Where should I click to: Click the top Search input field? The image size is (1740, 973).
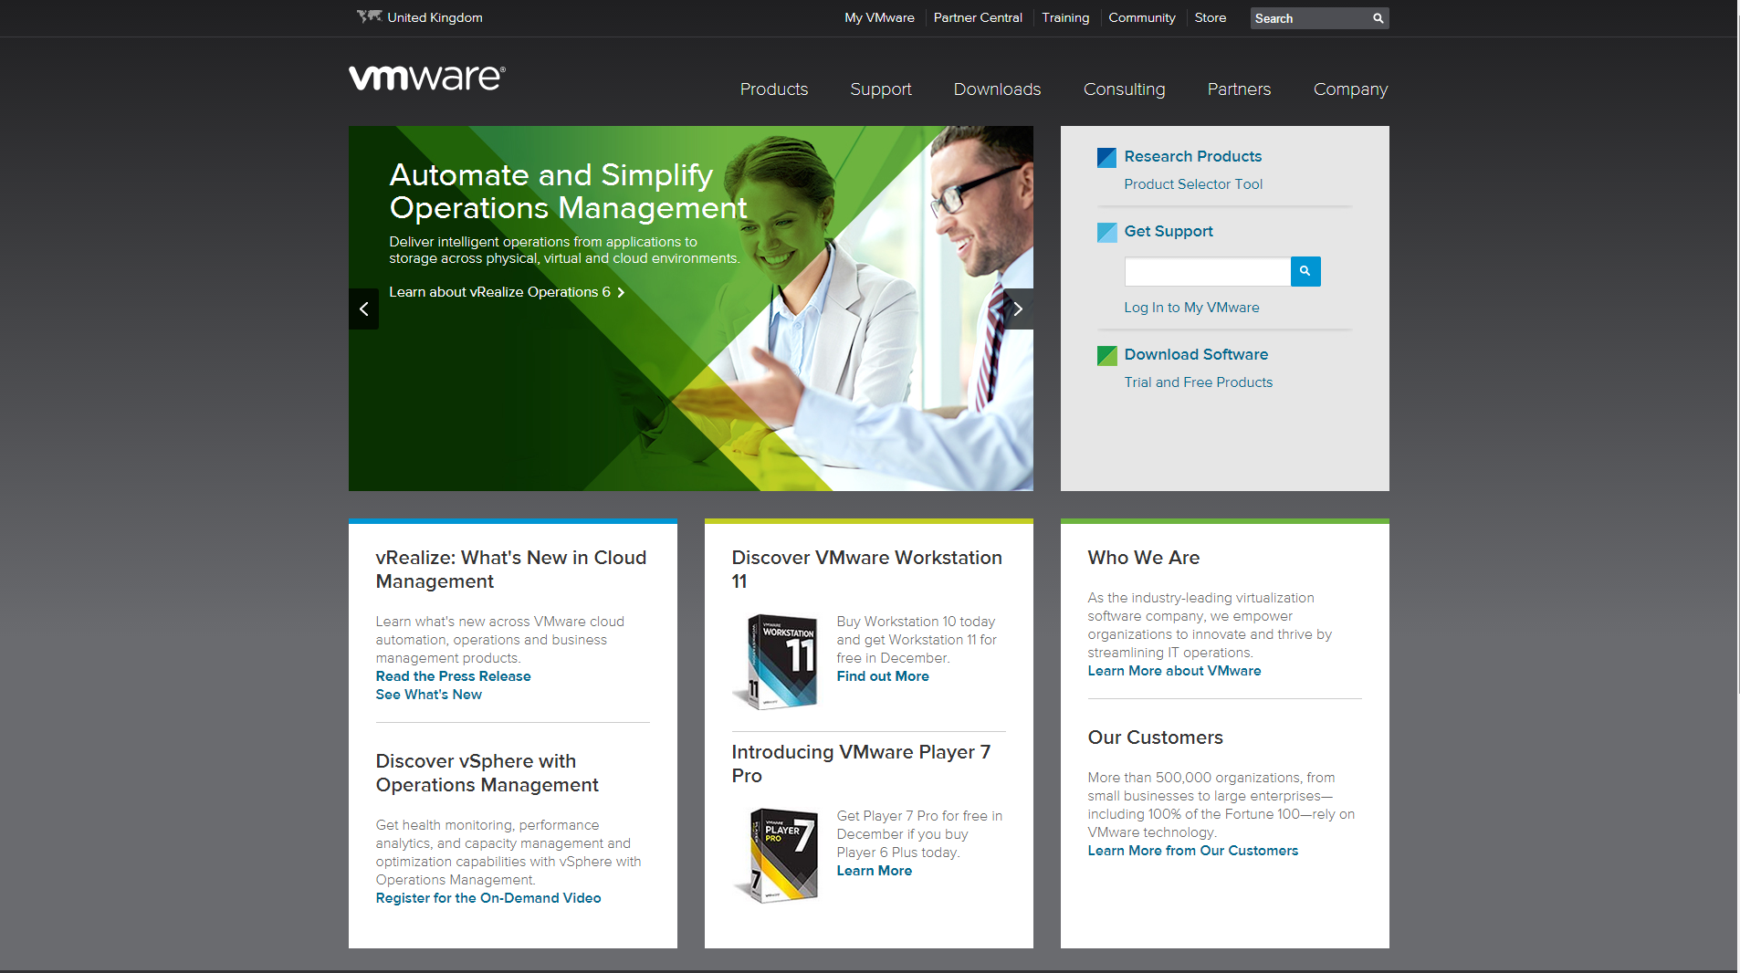(x=1311, y=18)
